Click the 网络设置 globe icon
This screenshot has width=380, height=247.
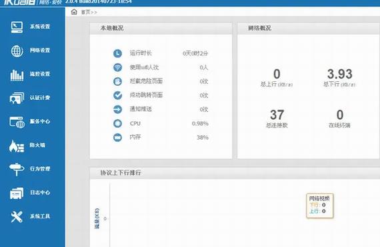coord(17,51)
